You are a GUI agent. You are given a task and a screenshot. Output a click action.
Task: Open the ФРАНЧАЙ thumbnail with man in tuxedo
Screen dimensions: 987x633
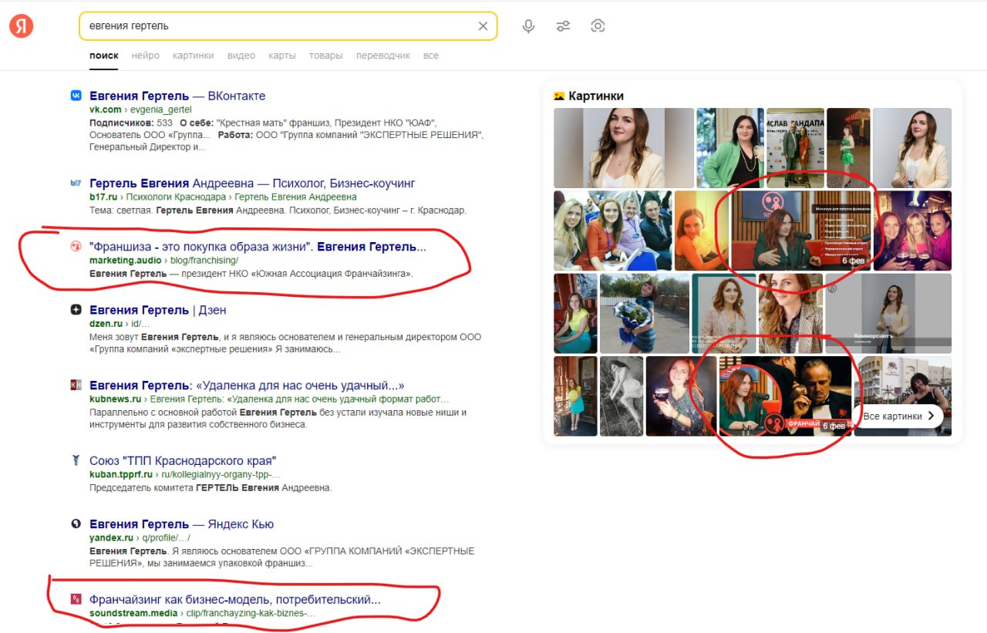tap(786, 396)
